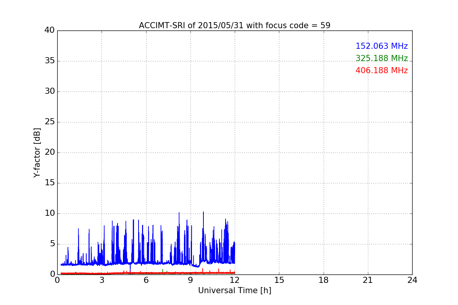Click the y-axis tick label 25
The width and height of the screenshot is (458, 305).
[50, 122]
